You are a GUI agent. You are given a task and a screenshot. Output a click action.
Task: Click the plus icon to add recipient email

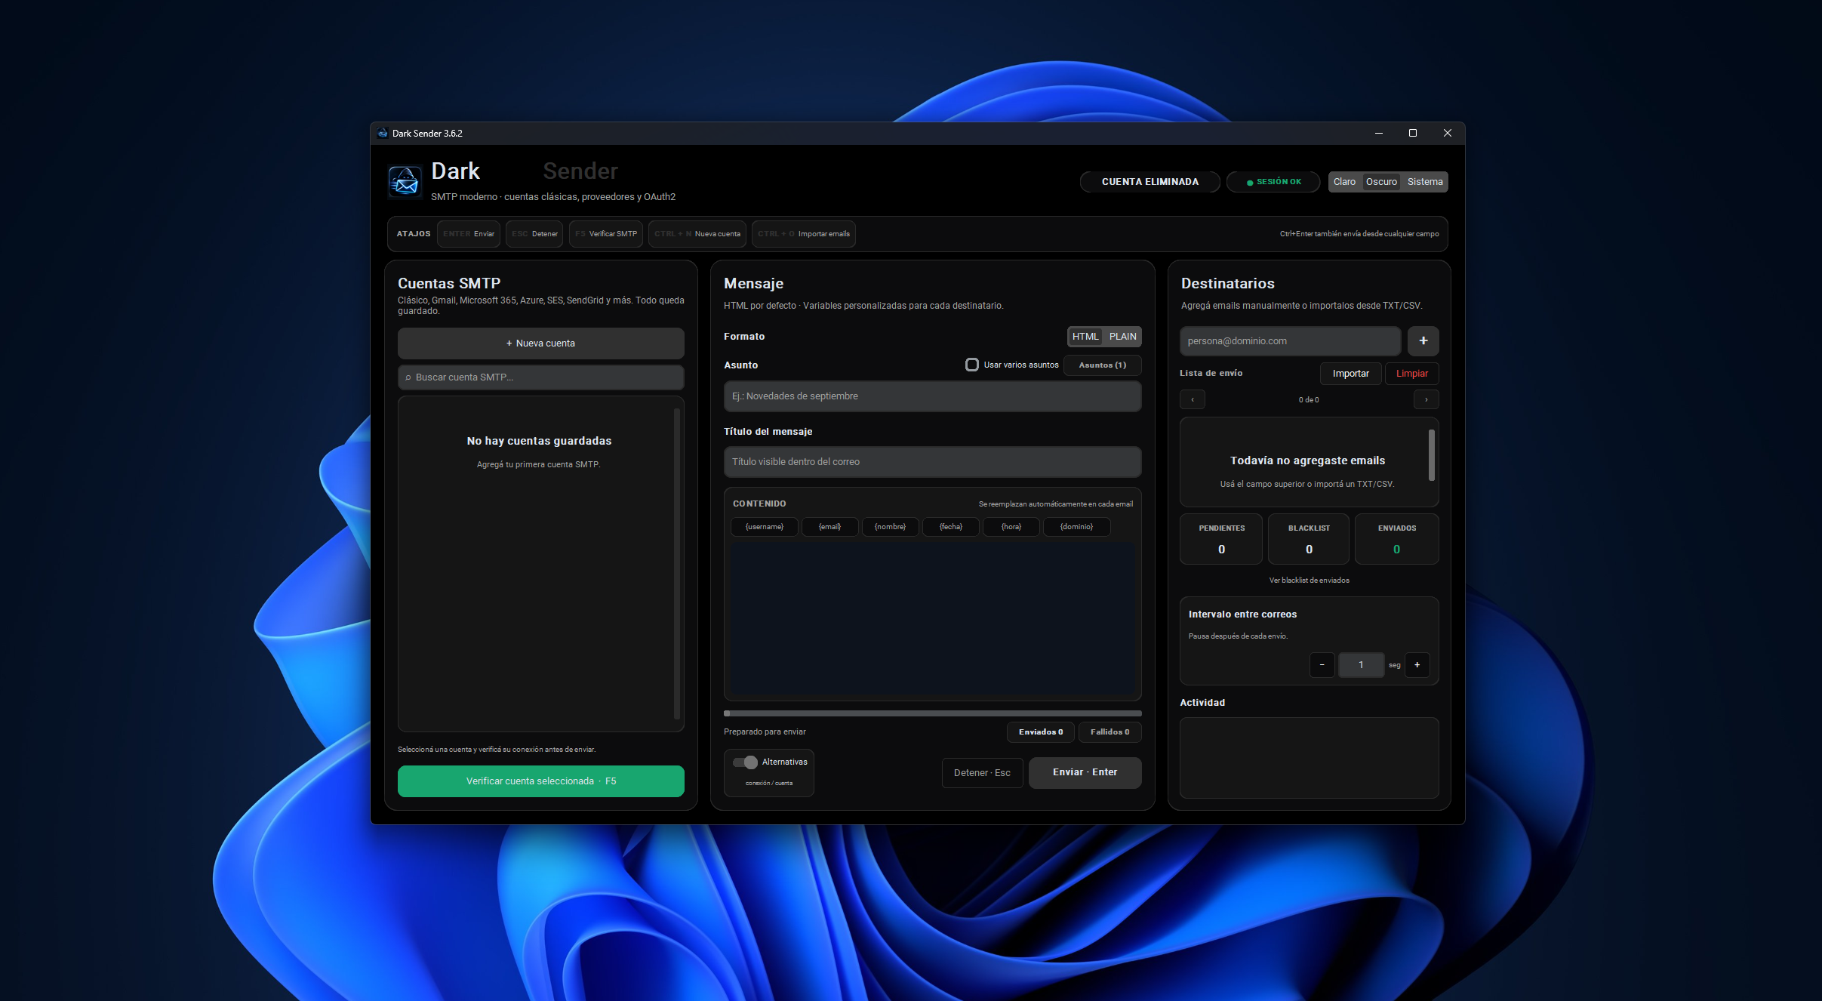click(x=1423, y=340)
